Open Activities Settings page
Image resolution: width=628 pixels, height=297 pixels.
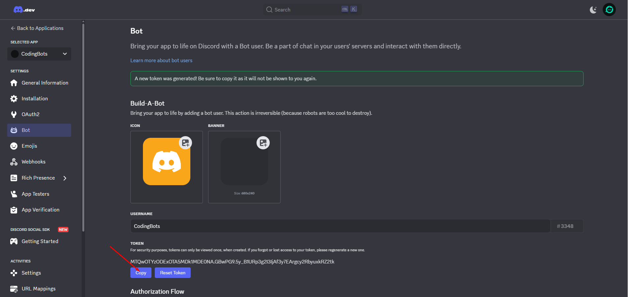[39, 273]
